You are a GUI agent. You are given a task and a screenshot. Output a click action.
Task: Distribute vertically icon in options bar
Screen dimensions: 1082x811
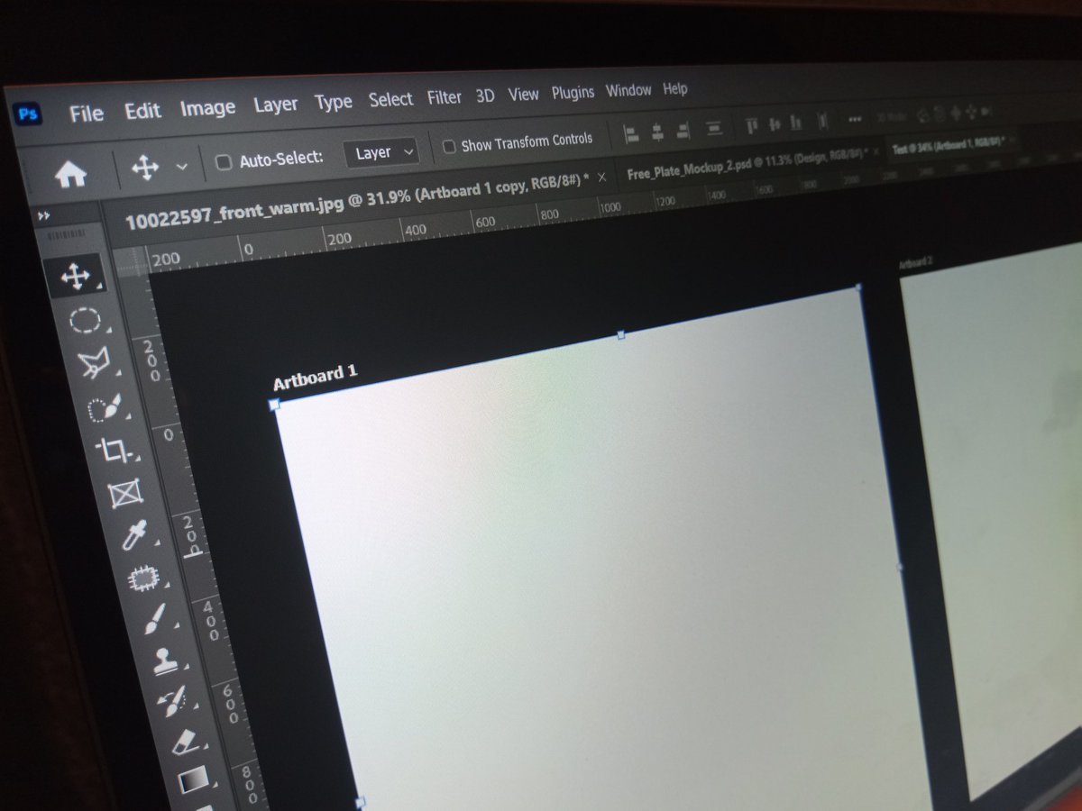pos(713,129)
